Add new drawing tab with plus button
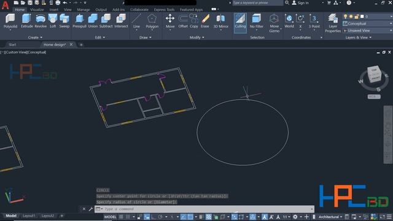393x221 pixels. click(x=81, y=45)
